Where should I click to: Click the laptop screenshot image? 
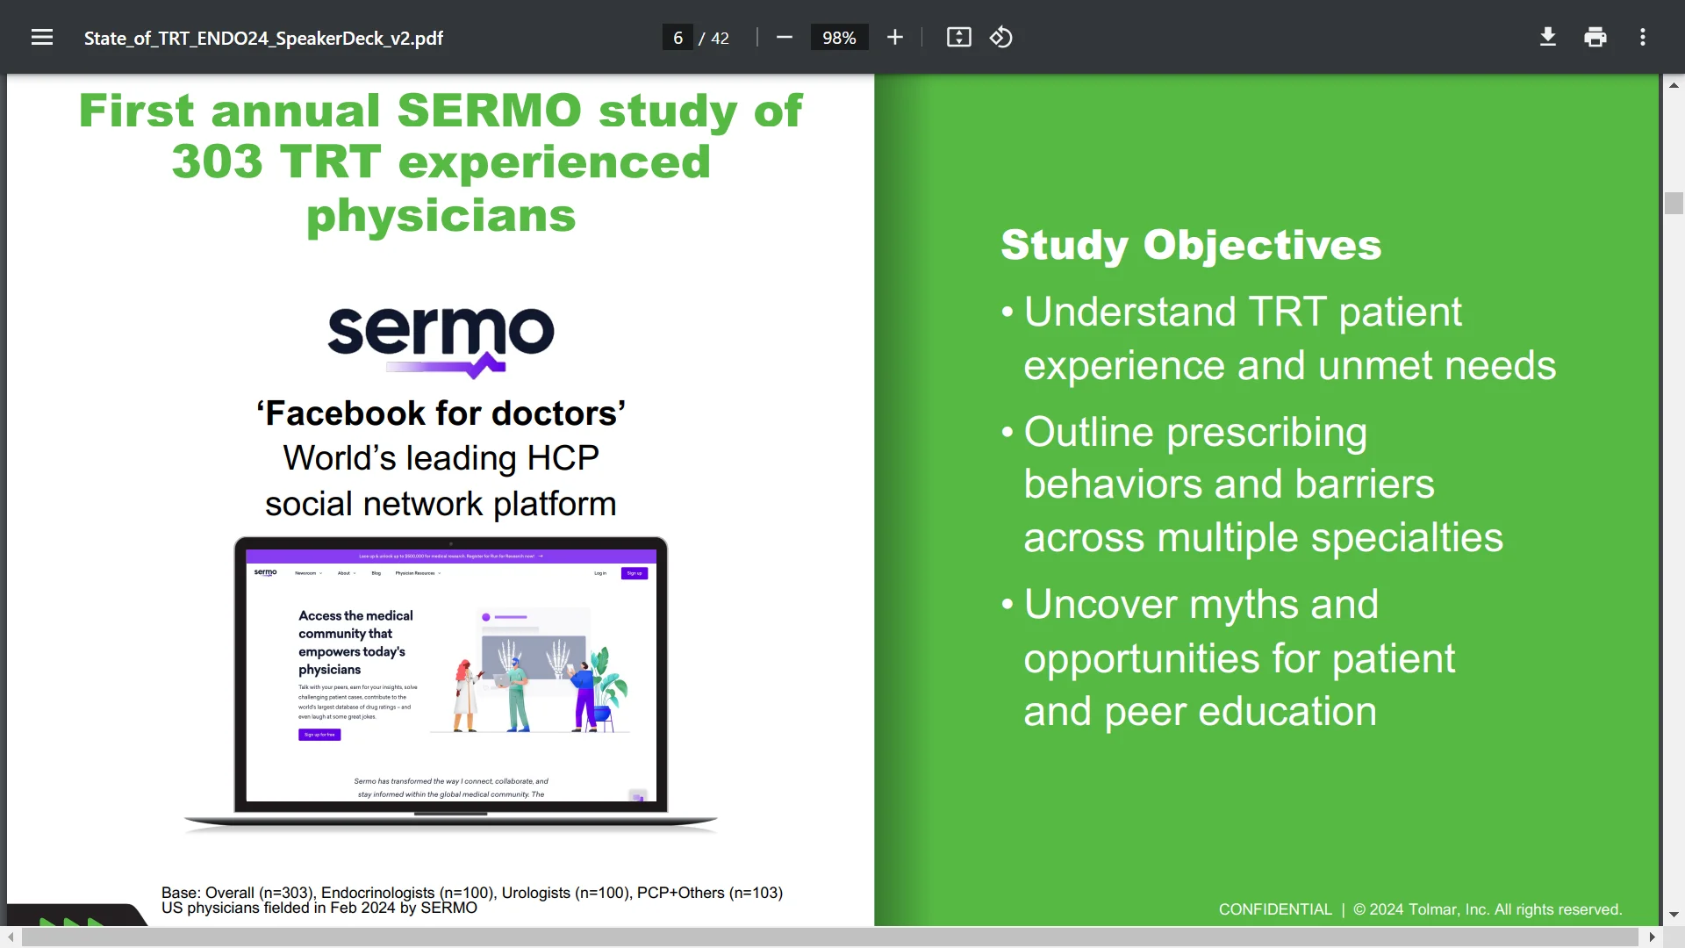[450, 684]
